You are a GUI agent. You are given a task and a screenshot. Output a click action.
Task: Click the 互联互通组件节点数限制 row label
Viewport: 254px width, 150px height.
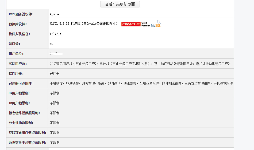tap(27, 133)
